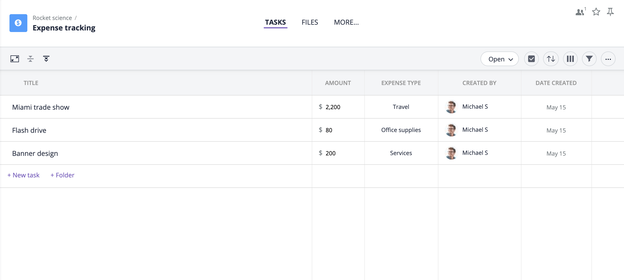The image size is (624, 280).
Task: Open the ellipsis more-options button
Action: tap(608, 59)
